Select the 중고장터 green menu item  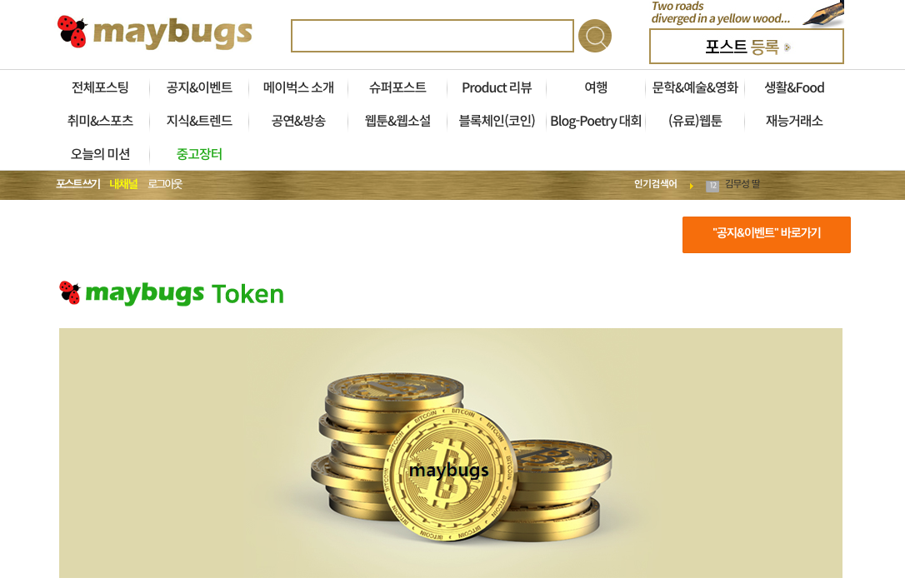click(x=199, y=154)
